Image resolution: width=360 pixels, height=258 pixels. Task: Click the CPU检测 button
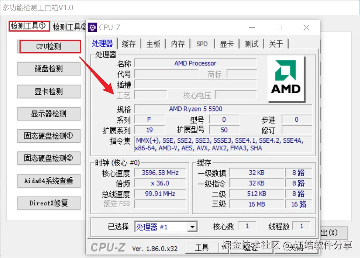(49, 46)
